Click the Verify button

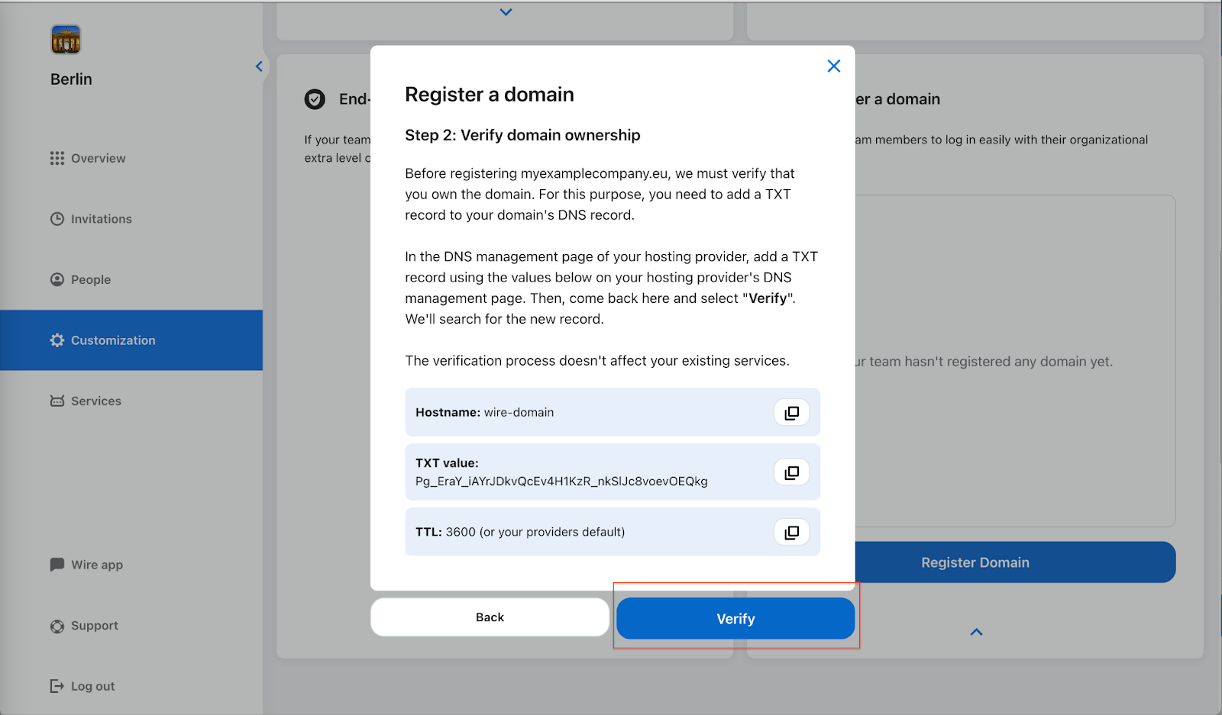coord(735,618)
